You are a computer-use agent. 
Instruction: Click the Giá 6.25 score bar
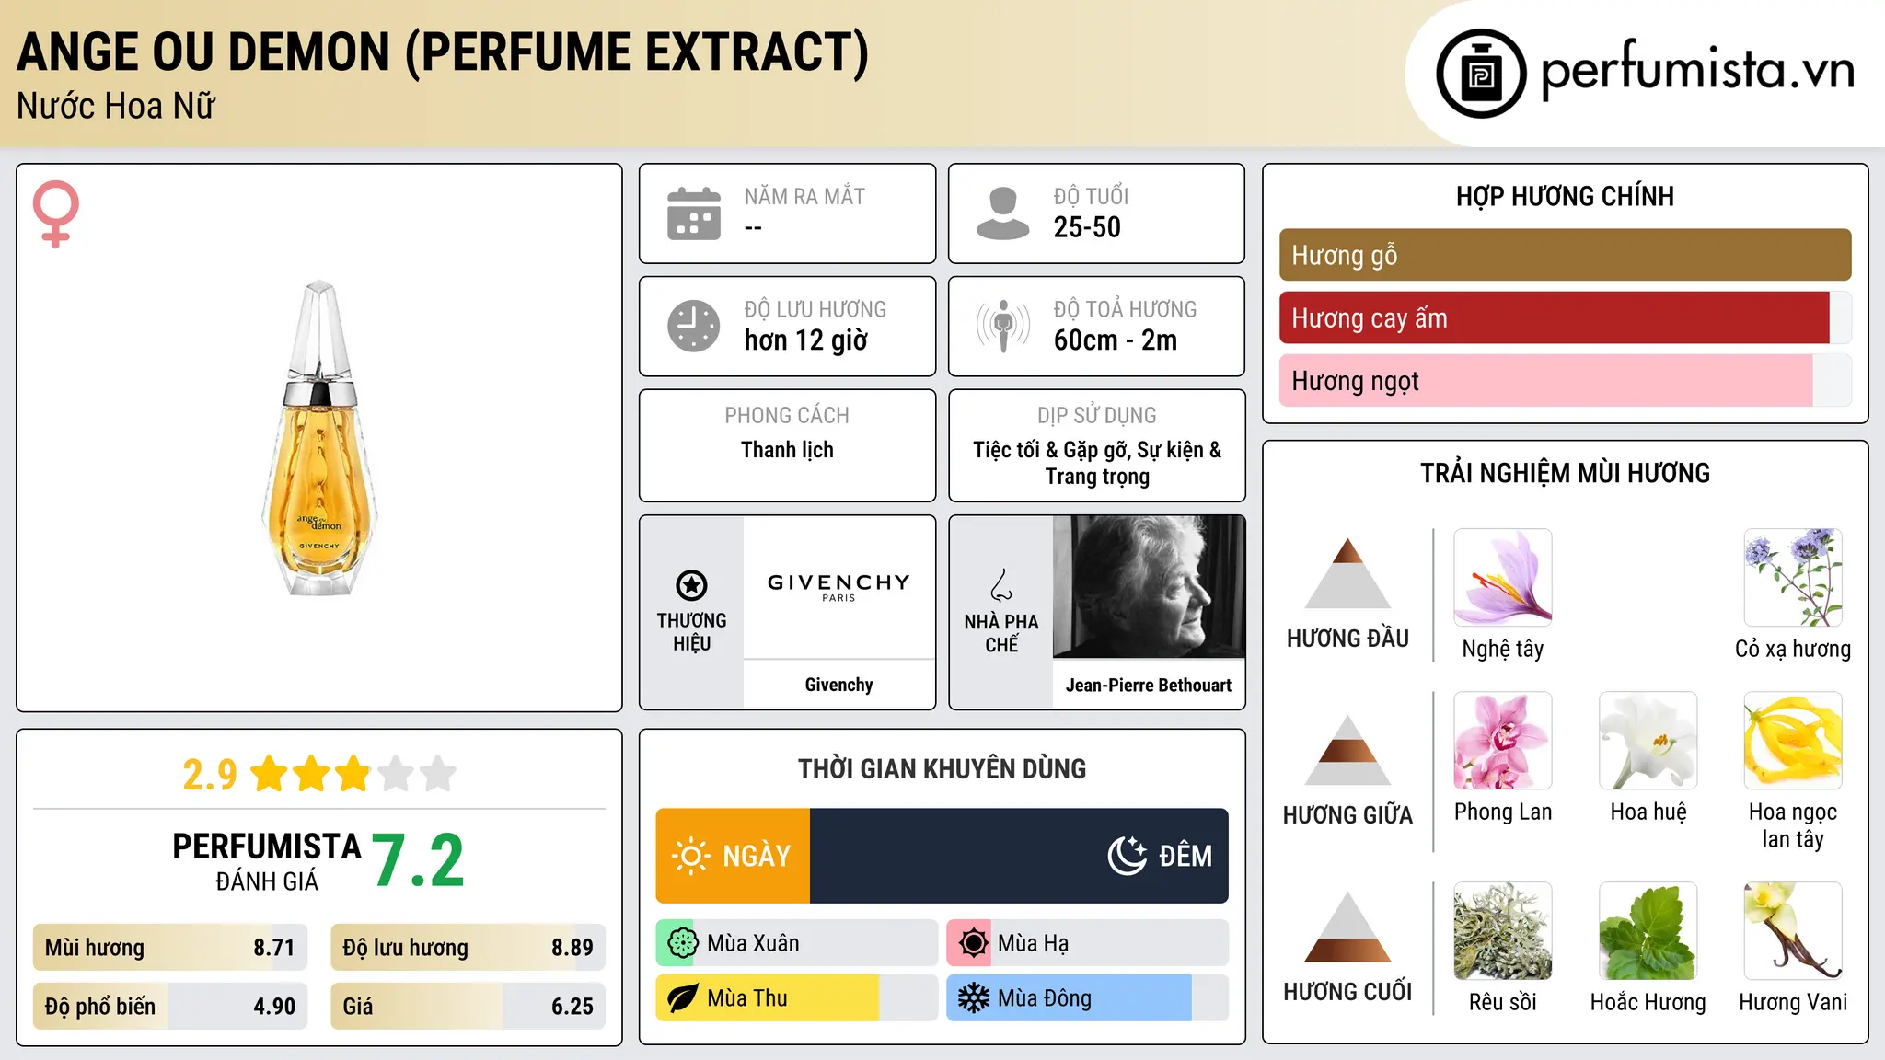[x=468, y=1006]
